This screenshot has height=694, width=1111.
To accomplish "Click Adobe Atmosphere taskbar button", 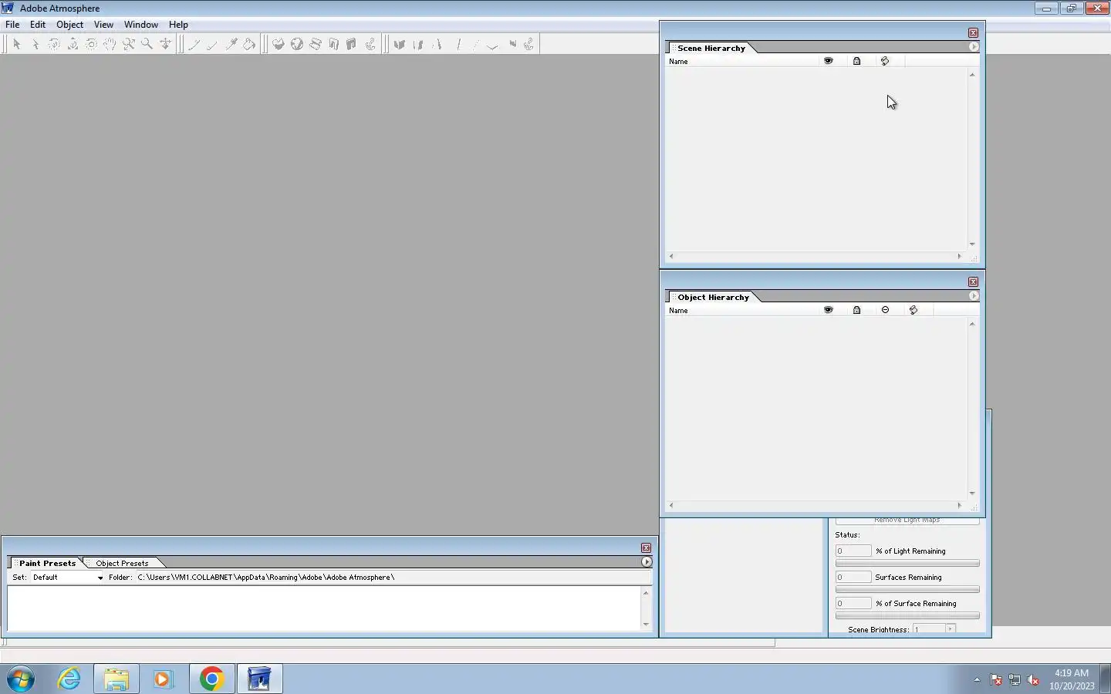I will pyautogui.click(x=259, y=679).
